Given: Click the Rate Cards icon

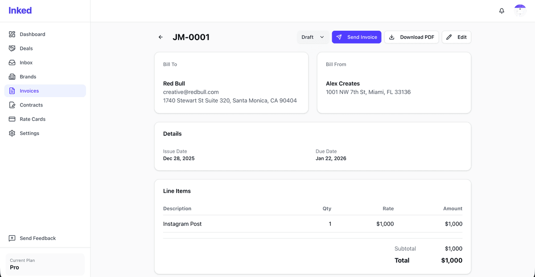Looking at the screenshot, I should [12, 119].
